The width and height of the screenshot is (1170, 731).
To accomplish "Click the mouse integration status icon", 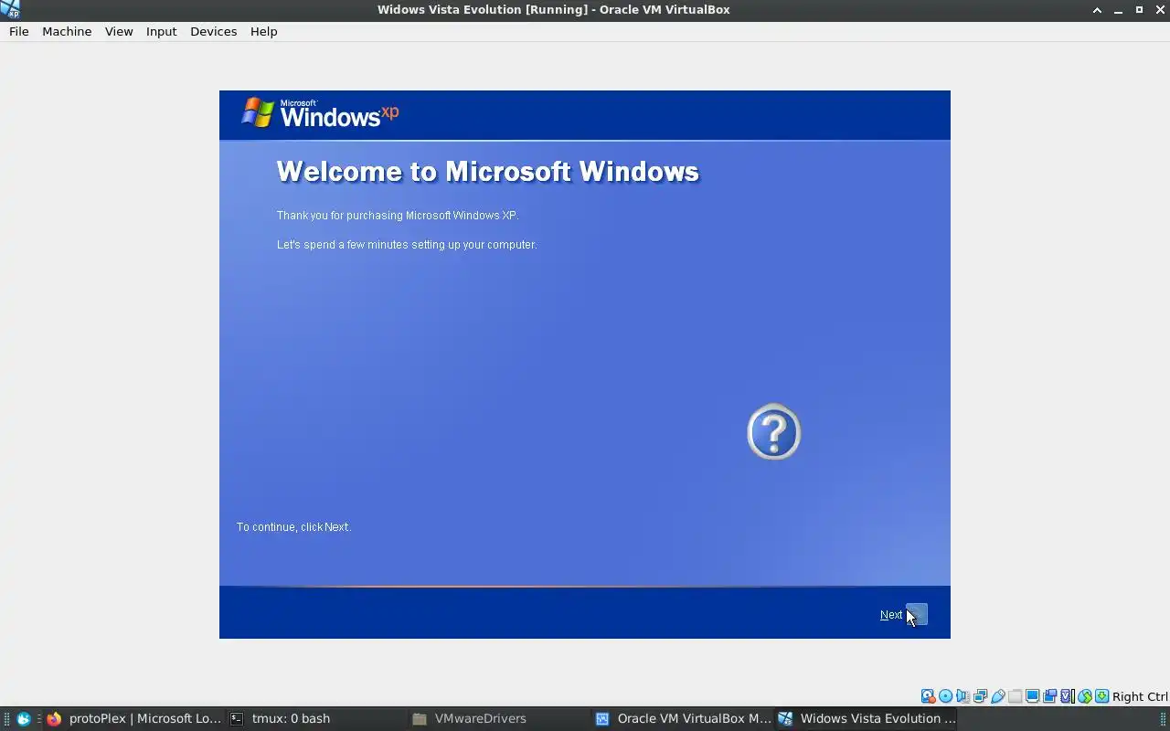I will pos(1084,696).
